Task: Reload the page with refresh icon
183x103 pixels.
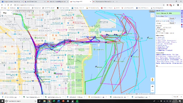Action: 8,5
